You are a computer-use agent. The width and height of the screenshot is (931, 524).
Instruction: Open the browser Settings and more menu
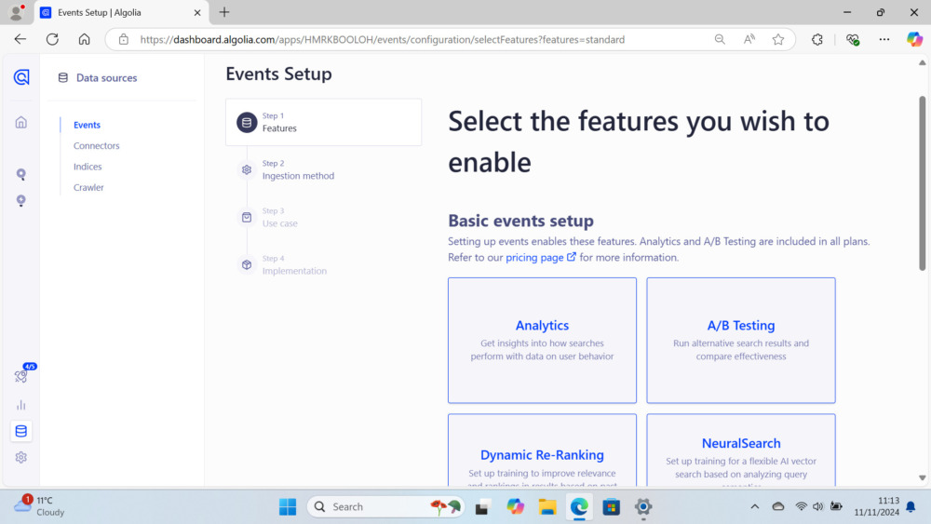point(884,39)
